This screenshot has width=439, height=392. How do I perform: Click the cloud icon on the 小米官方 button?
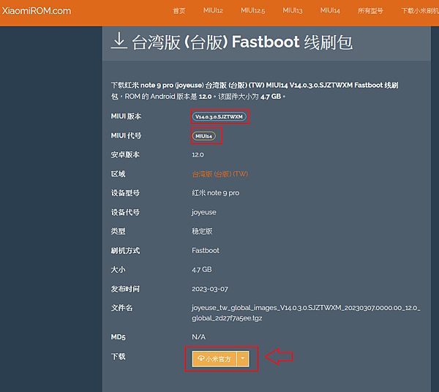point(201,358)
